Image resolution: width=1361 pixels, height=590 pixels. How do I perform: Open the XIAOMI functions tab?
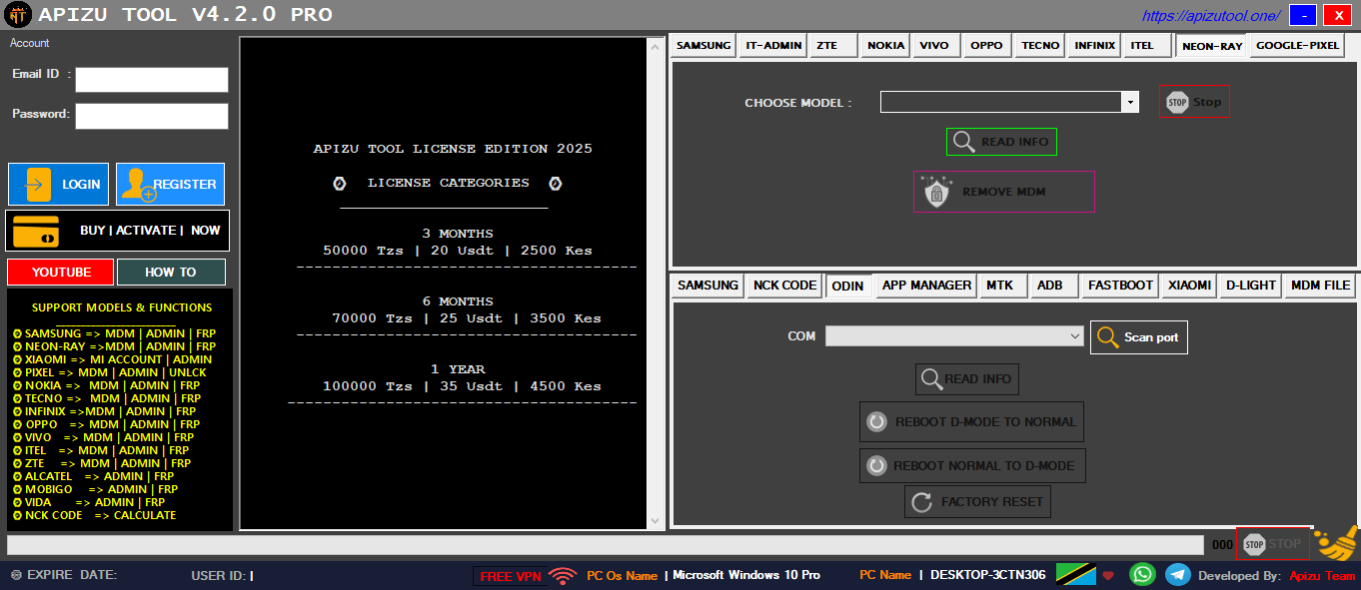[1189, 286]
